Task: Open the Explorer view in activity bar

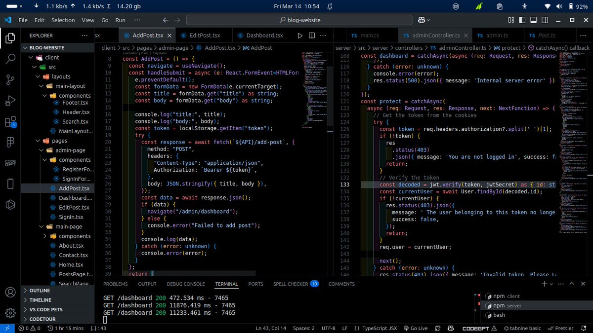Action: pyautogui.click(x=10, y=38)
